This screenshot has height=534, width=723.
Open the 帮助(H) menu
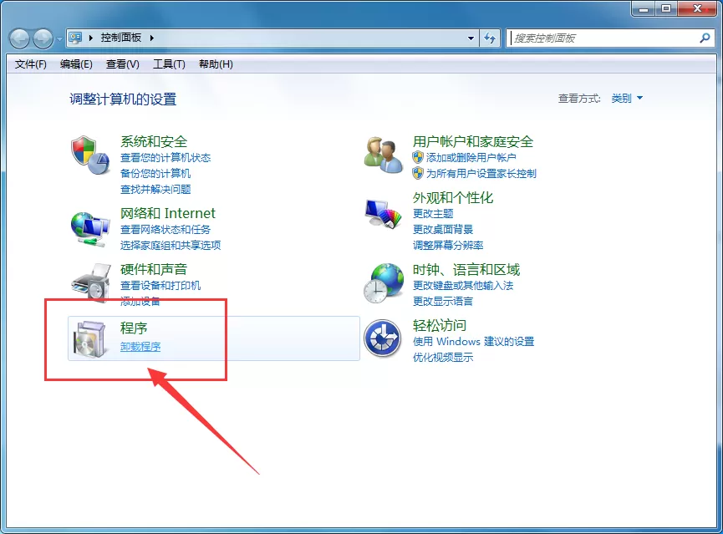tap(216, 64)
